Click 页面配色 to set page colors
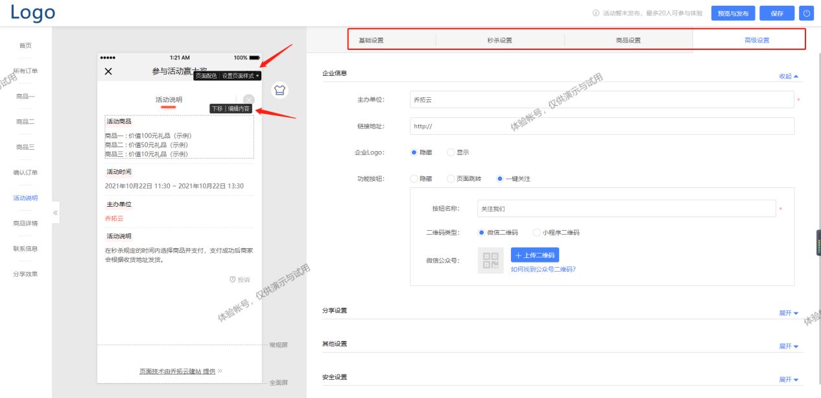This screenshot has width=821, height=398. coord(206,76)
